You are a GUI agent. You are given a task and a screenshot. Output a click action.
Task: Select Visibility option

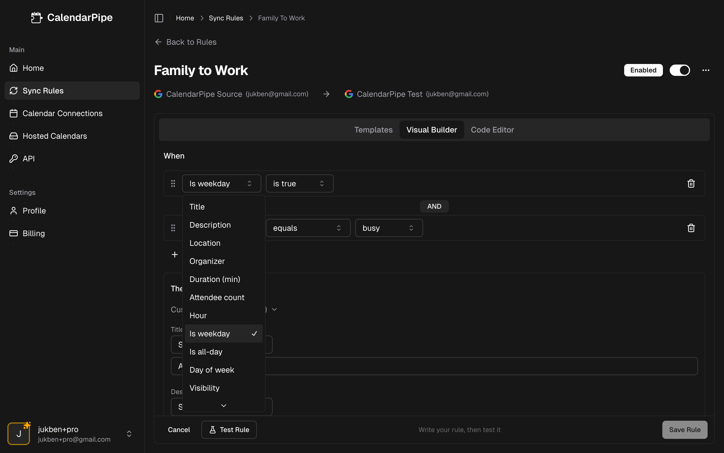point(223,388)
